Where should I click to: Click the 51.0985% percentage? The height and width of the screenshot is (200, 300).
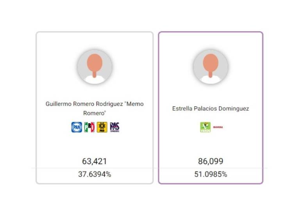pos(211,175)
